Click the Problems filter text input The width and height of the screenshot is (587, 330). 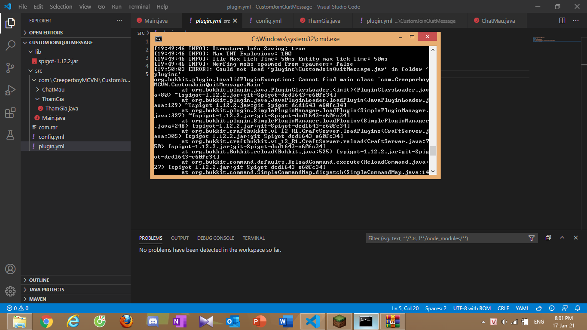(447, 238)
